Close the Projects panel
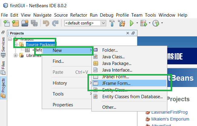Viewport: 197px width, 126px height. (x=127, y=33)
